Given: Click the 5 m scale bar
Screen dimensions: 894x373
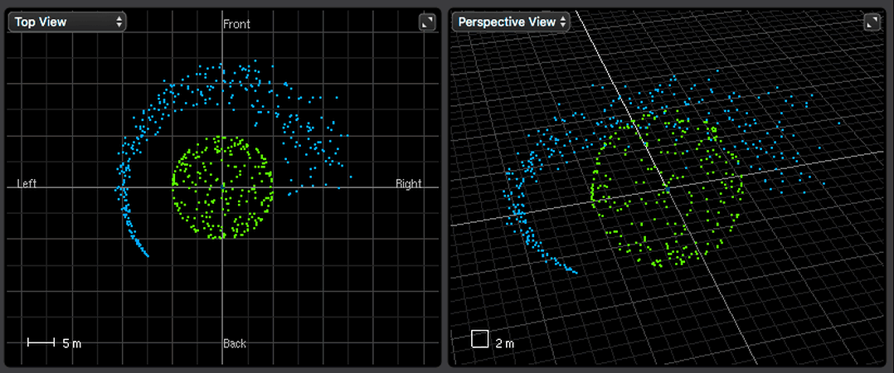Looking at the screenshot, I should tap(41, 342).
